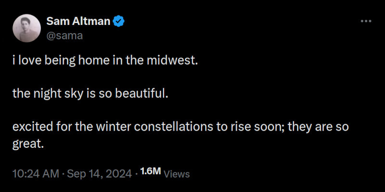
Task: Open Sam Altman's profile picture
Action: click(x=26, y=28)
